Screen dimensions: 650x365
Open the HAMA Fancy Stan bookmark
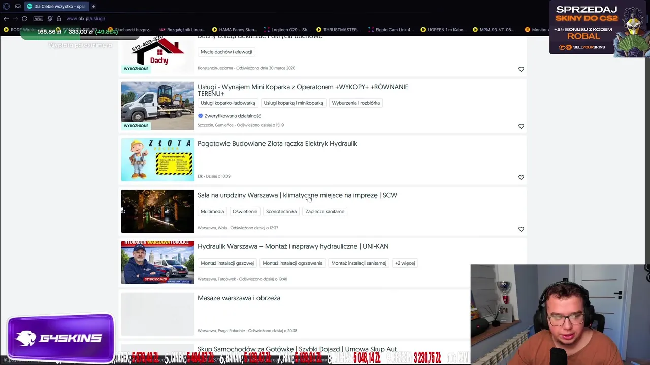tap(235, 30)
